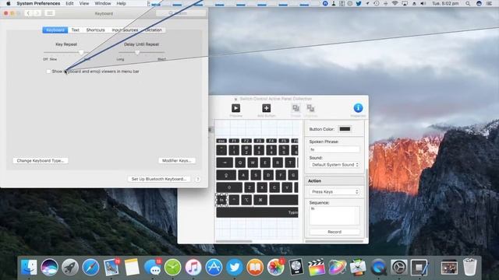
Task: Open the Window menu in menu bar
Action: (x=103, y=3)
